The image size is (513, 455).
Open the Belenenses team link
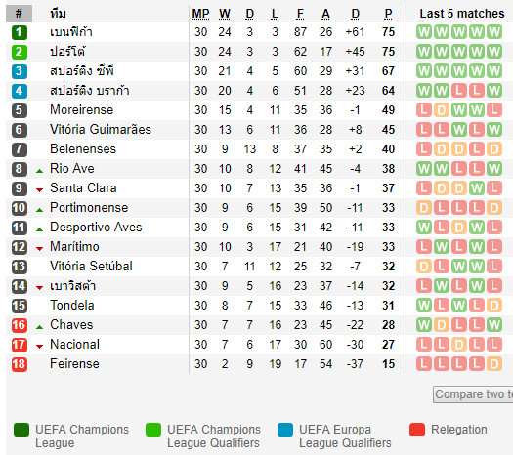point(83,149)
